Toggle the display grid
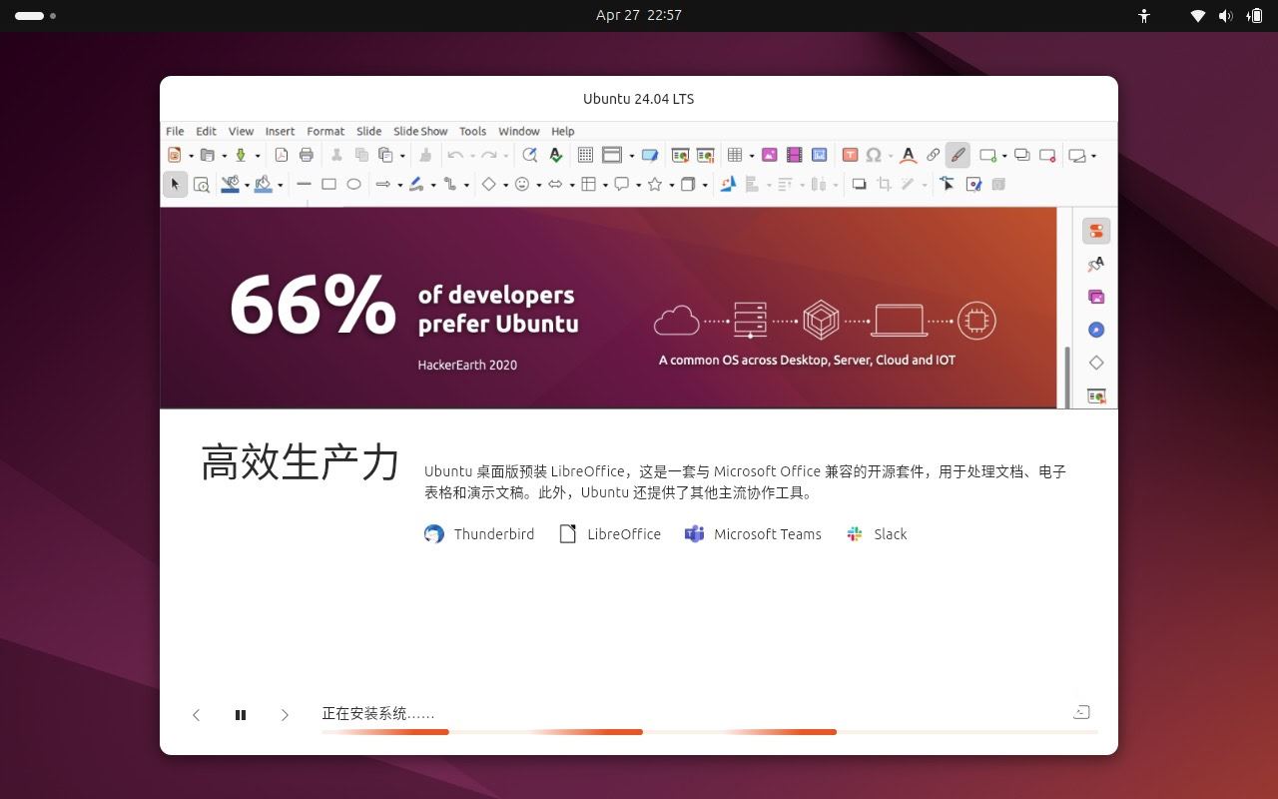The width and height of the screenshot is (1278, 799). click(586, 155)
